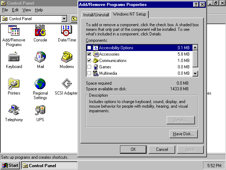The image size is (226, 170).
Task: Open the Keyboard control panel icon
Action: [14, 57]
